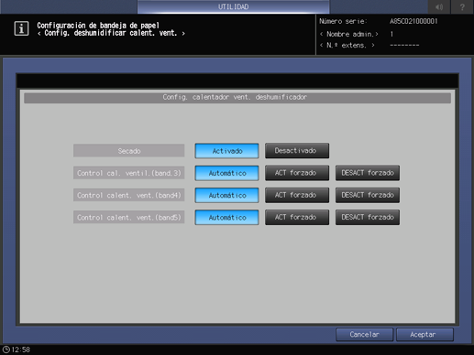
Task: Click the Configuración de bandeja de papel title
Action: (98, 26)
